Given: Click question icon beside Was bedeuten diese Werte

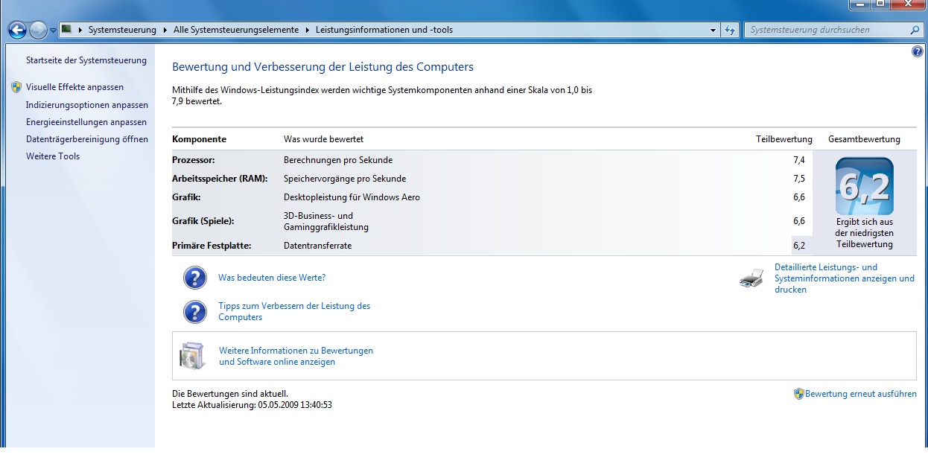Looking at the screenshot, I should 195,278.
